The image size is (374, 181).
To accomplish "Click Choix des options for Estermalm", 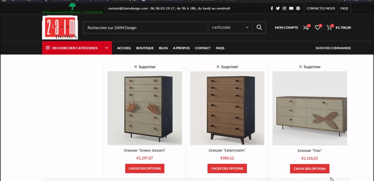I will tap(227, 168).
